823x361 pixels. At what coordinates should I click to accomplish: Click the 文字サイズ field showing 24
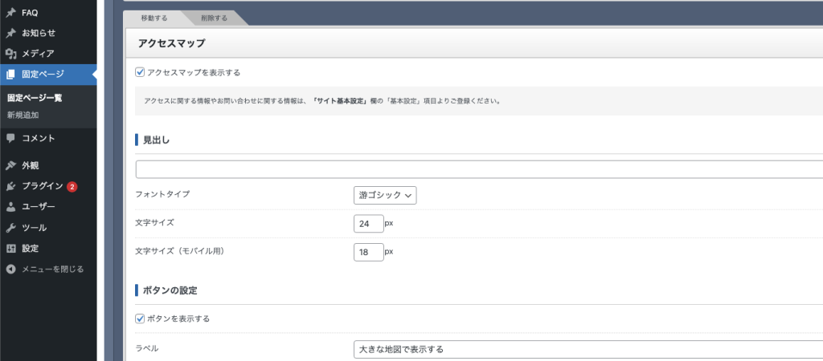(368, 224)
